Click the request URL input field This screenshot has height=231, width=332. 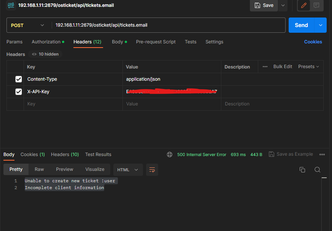tap(167, 25)
